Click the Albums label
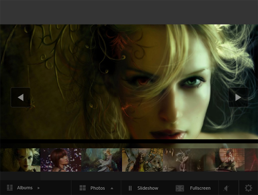The height and width of the screenshot is (195, 258). coord(25,188)
